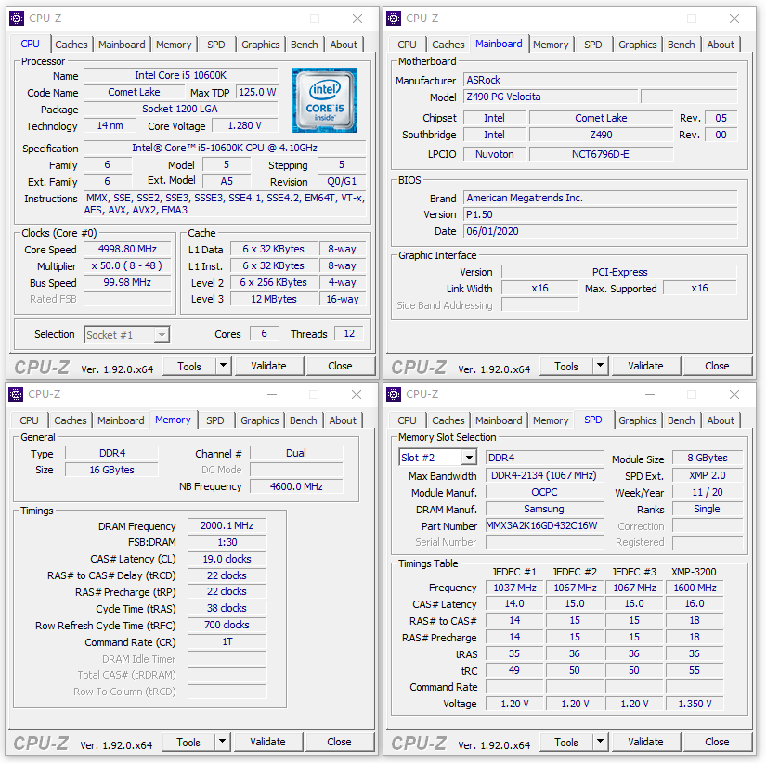Click Validate button in Mainboard window
The width and height of the screenshot is (766, 763).
(x=646, y=366)
